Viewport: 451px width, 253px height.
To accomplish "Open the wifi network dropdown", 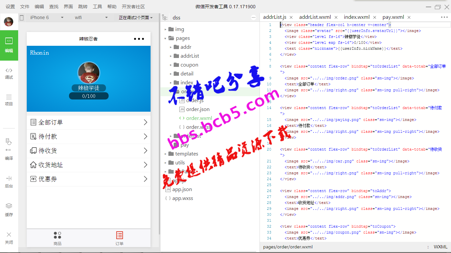I will [91, 18].
